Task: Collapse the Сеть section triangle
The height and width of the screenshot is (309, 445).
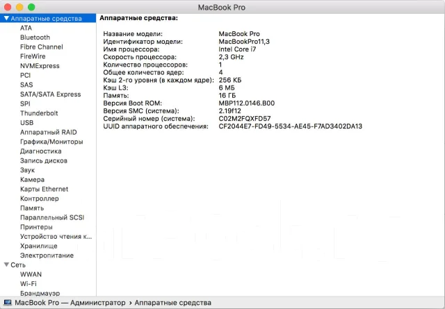Action: [x=6, y=265]
